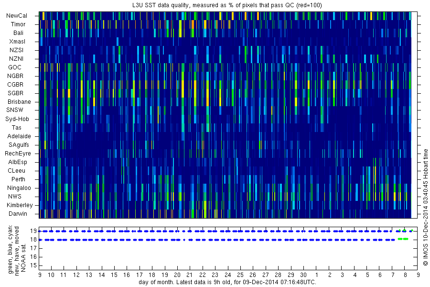Image resolution: width=430 pixels, height=287 pixels.
Task: Click the Adelaide row label
Action: 19,136
